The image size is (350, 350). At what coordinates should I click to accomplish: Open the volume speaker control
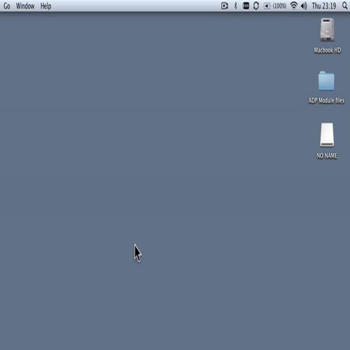click(303, 6)
